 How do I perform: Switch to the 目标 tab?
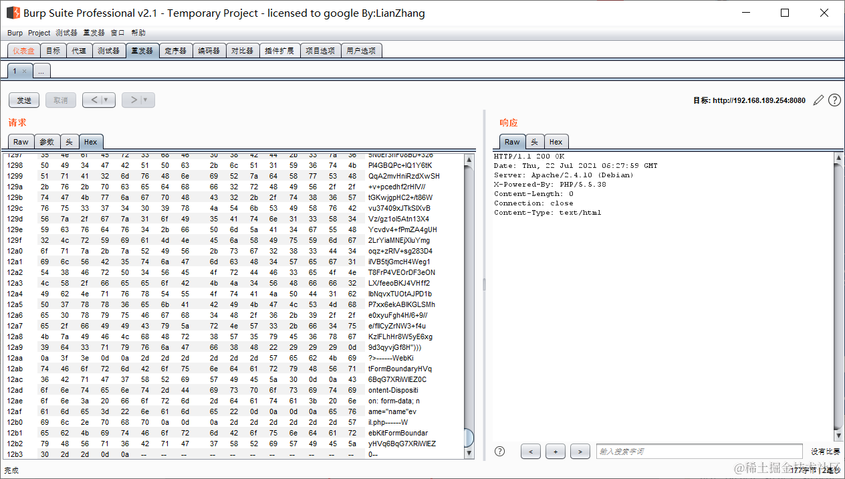click(53, 51)
